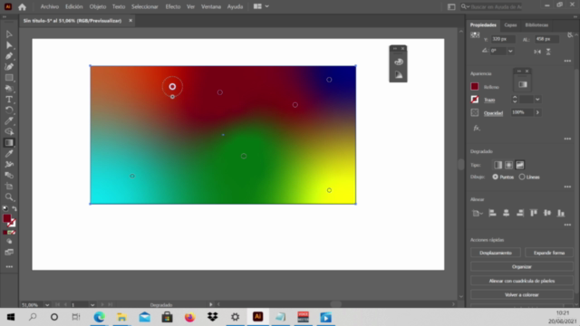
Task: Open the Objeto menu
Action: click(x=98, y=6)
